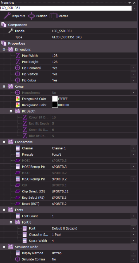Open the MOSI Remap Pin dropdown

(x=134, y=167)
